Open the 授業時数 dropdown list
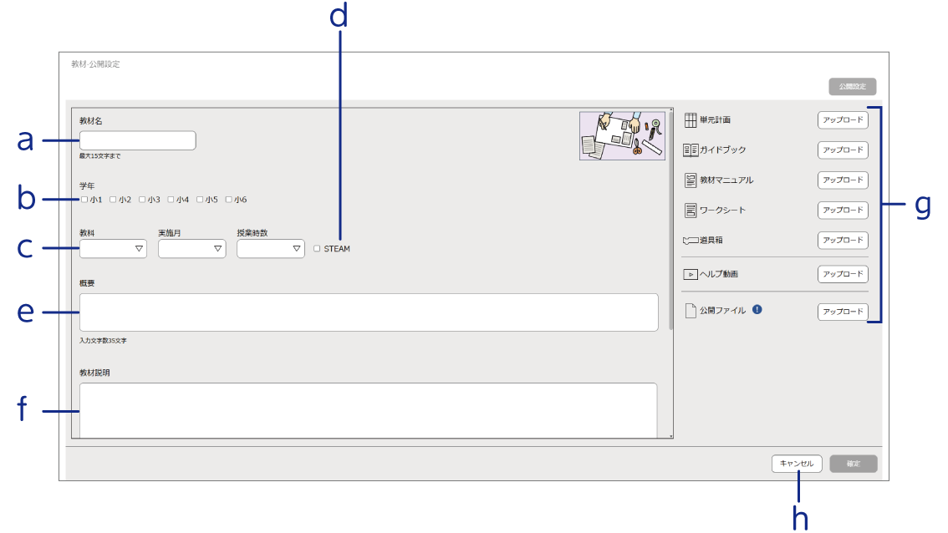Screen dimensions: 948x533 click(271, 249)
